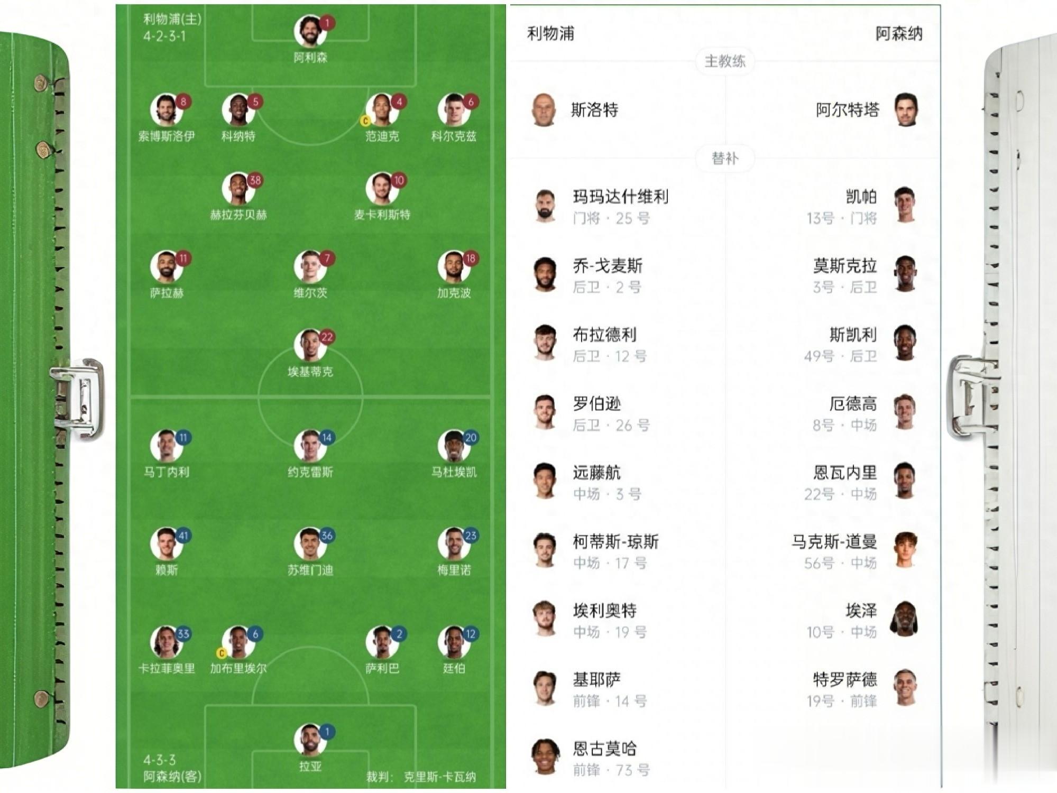Tap defender 萨利巴's avatar

pyautogui.click(x=381, y=642)
